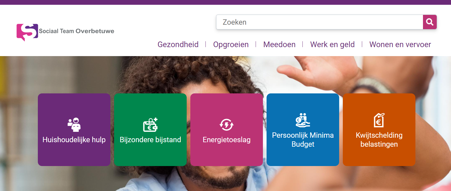This screenshot has width=451, height=191.
Task: Click the magnifying glass search icon
Action: coord(430,22)
